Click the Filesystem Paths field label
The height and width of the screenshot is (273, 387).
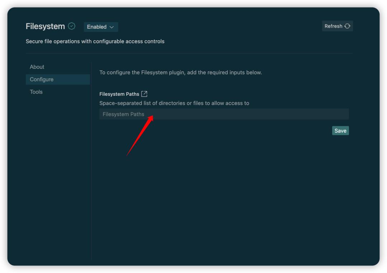tap(119, 94)
